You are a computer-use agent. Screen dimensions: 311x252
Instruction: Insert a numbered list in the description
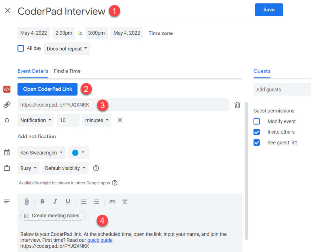[x=84, y=202]
